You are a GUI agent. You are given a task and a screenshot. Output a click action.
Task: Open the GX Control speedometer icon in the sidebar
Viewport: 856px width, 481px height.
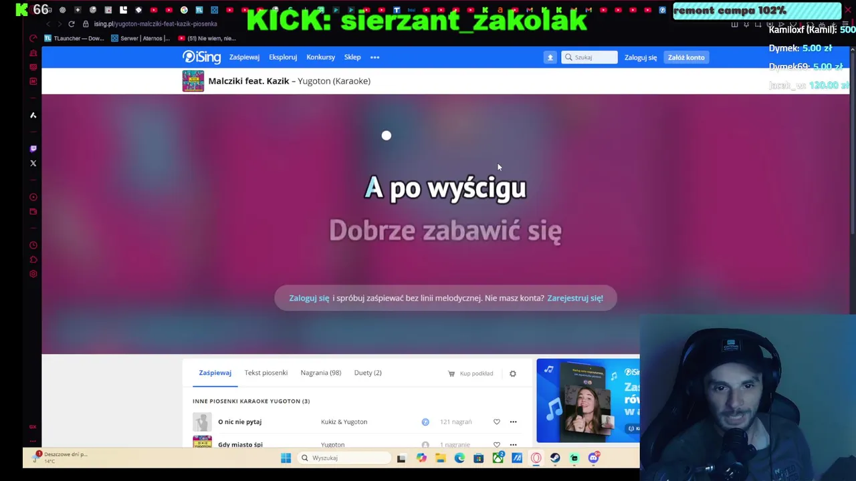pyautogui.click(x=33, y=38)
